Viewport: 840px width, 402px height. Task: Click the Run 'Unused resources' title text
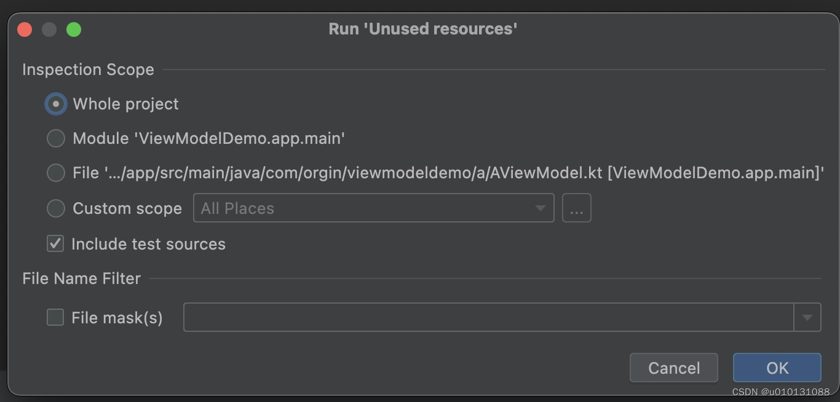click(x=422, y=28)
